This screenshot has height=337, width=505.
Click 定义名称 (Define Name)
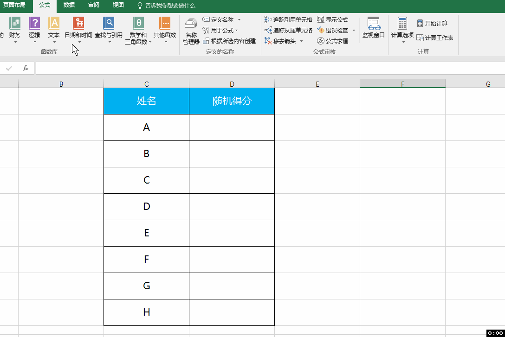coord(218,19)
